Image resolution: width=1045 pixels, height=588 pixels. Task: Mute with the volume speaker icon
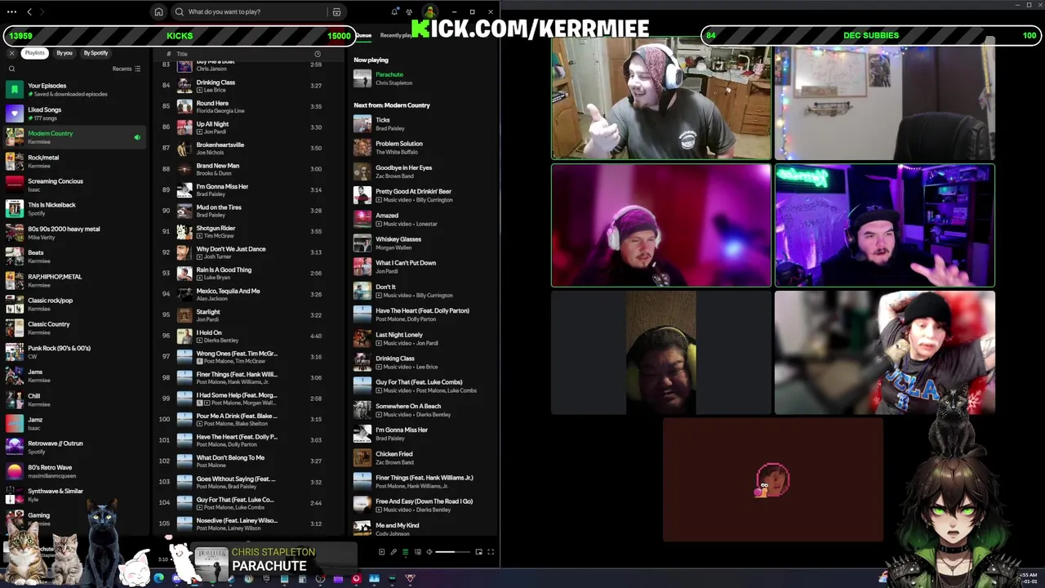click(429, 552)
